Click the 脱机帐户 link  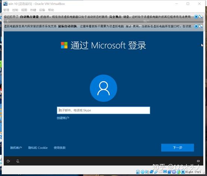coord(16,148)
